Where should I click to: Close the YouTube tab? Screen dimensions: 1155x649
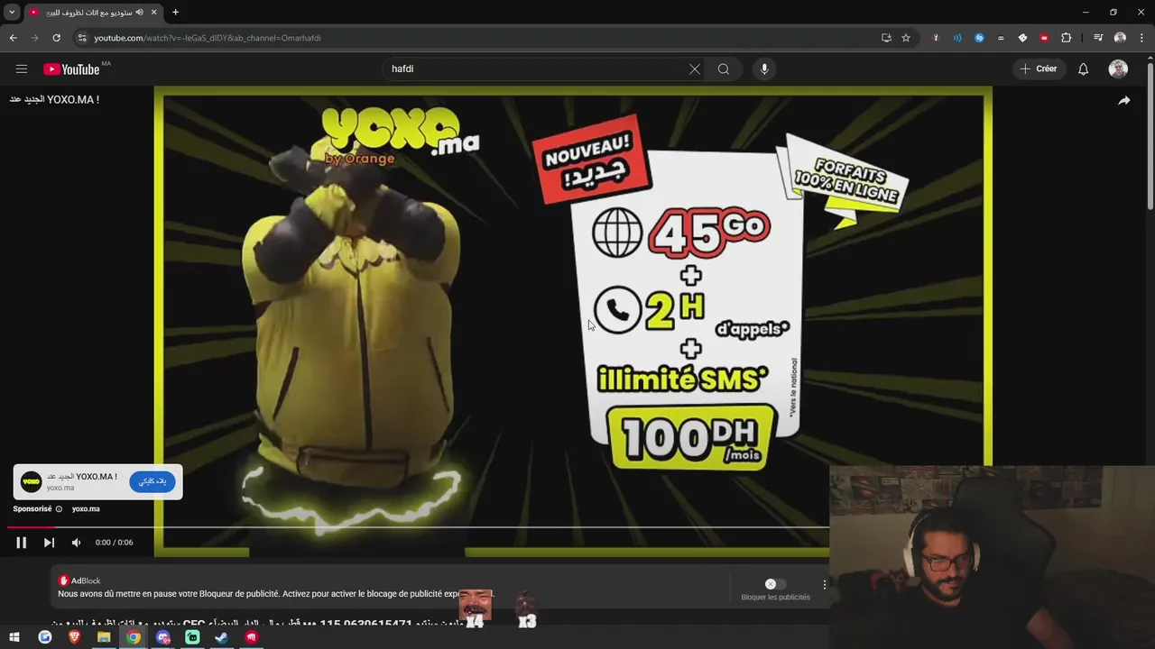(x=154, y=13)
